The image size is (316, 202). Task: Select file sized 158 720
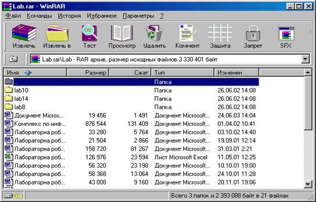pos(96,149)
